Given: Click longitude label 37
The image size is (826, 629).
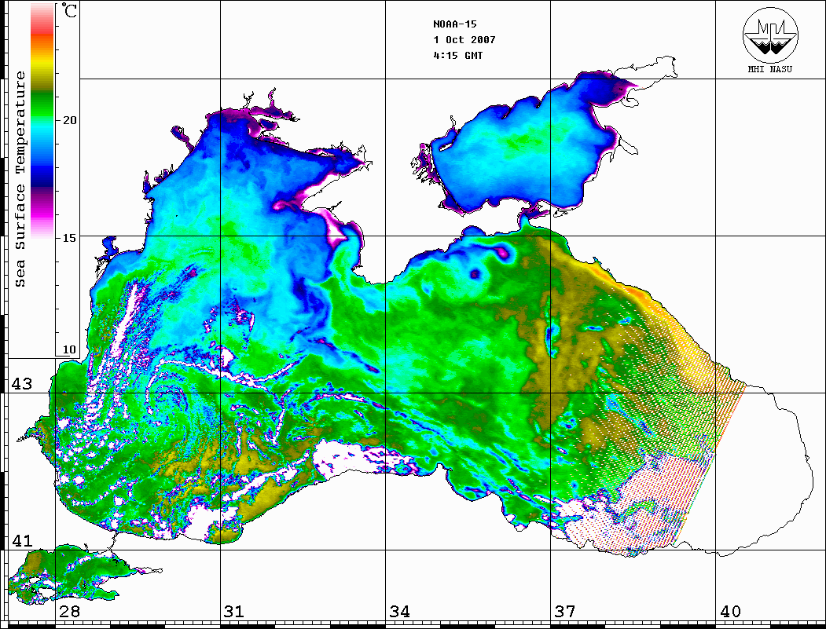Looking at the screenshot, I should coord(565,611).
